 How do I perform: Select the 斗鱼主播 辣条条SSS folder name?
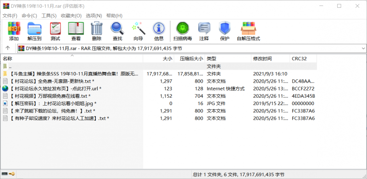[x=74, y=74]
